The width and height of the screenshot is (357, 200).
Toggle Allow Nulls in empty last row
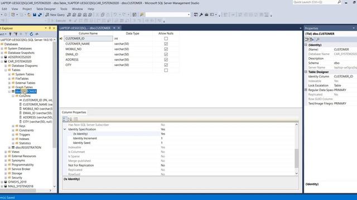[166, 71]
